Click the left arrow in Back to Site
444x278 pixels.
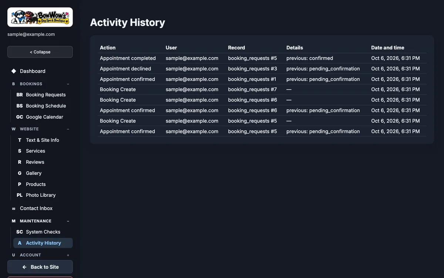(x=24, y=267)
